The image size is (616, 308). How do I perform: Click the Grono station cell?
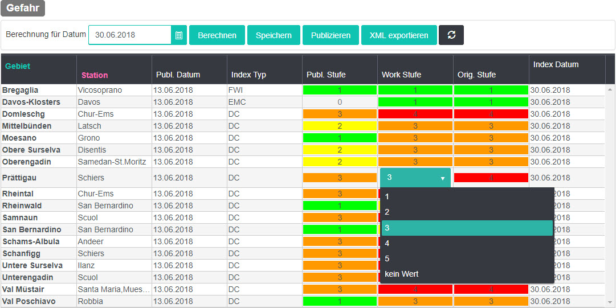pos(115,138)
